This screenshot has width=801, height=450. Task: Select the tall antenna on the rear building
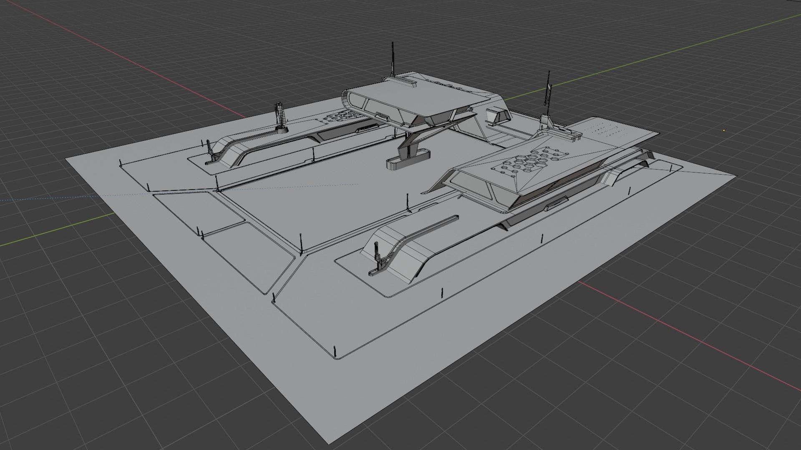[393, 59]
